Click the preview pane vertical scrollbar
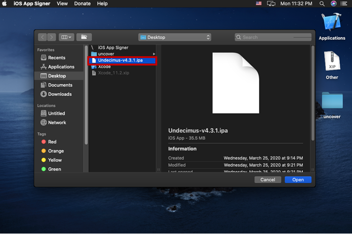 [313, 93]
